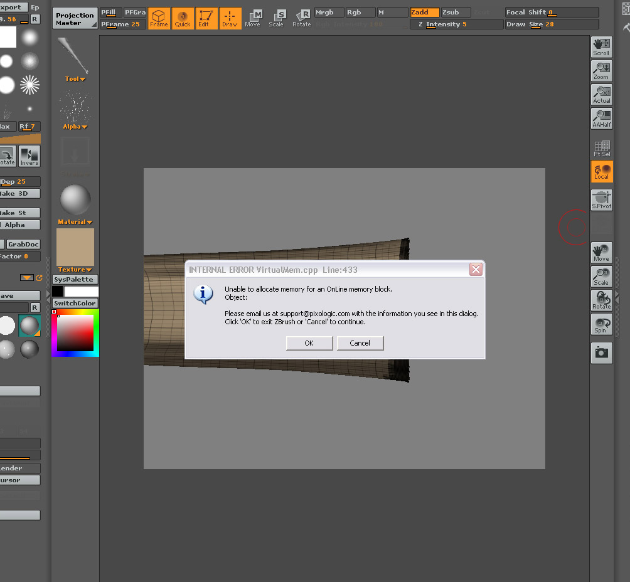630x582 pixels.
Task: Click the current Tool brush thumbnail
Action: click(75, 55)
